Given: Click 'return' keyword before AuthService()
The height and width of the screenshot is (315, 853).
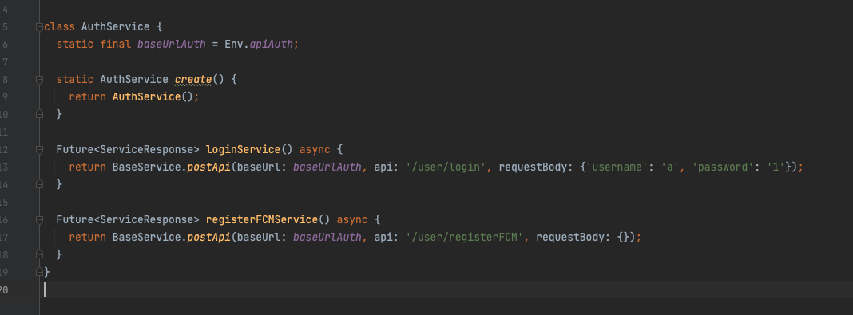Looking at the screenshot, I should pyautogui.click(x=88, y=96).
